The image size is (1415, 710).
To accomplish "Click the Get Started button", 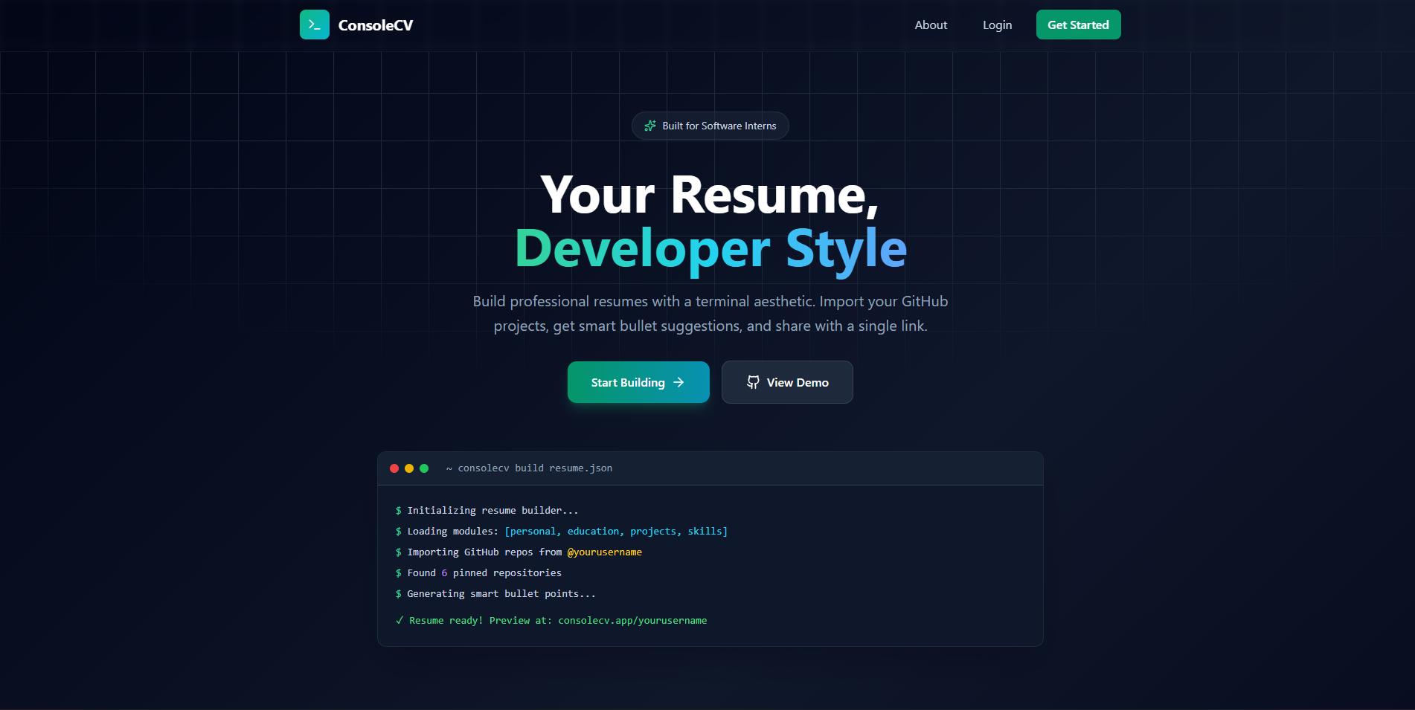I will pyautogui.click(x=1078, y=25).
